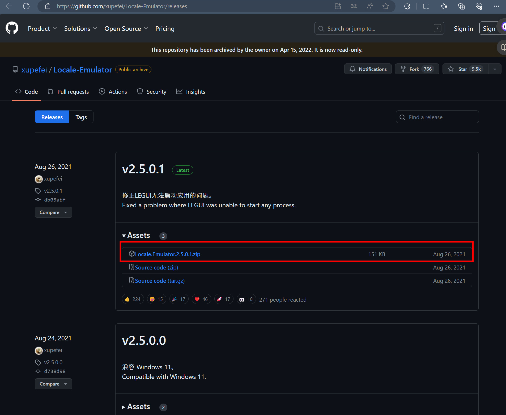Image resolution: width=506 pixels, height=415 pixels.
Task: Add page to favorites with star icon
Action: 386,6
